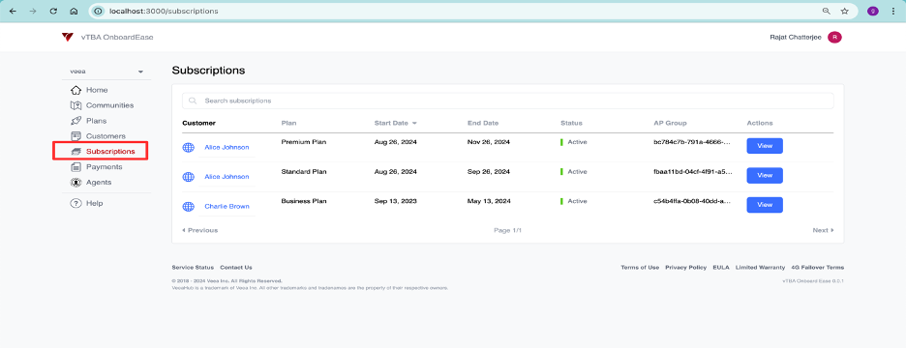View the Standard Plan subscription
906x348 pixels.
point(765,175)
